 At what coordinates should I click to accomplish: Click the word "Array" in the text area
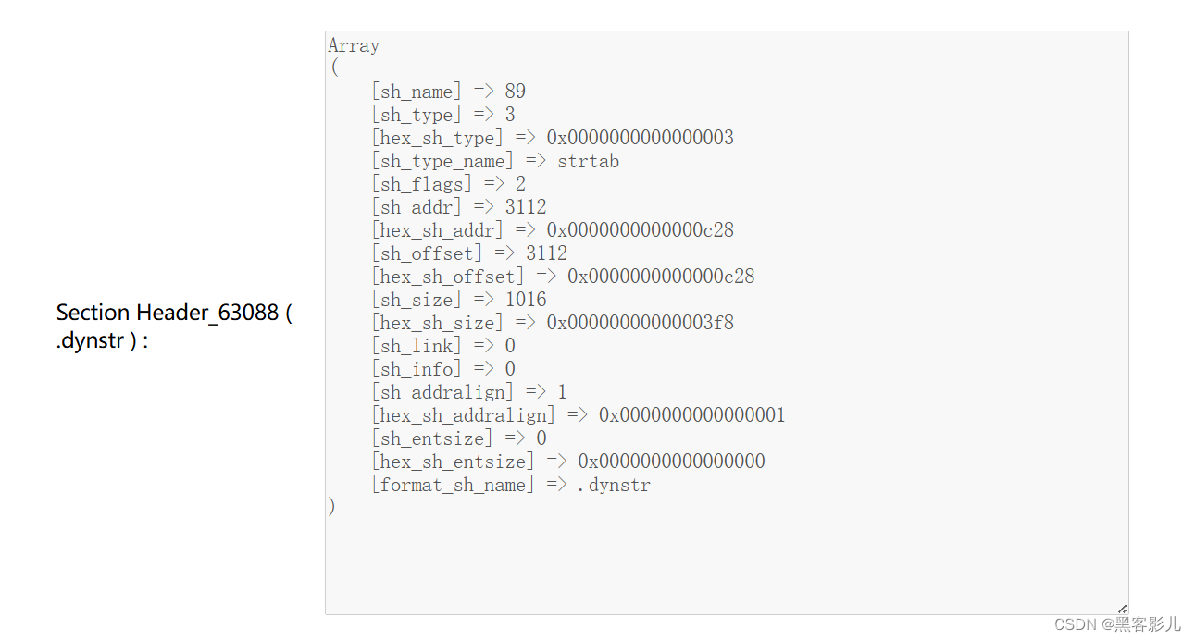[x=354, y=45]
